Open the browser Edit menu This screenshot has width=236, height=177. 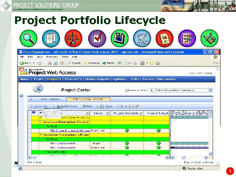tap(30, 57)
